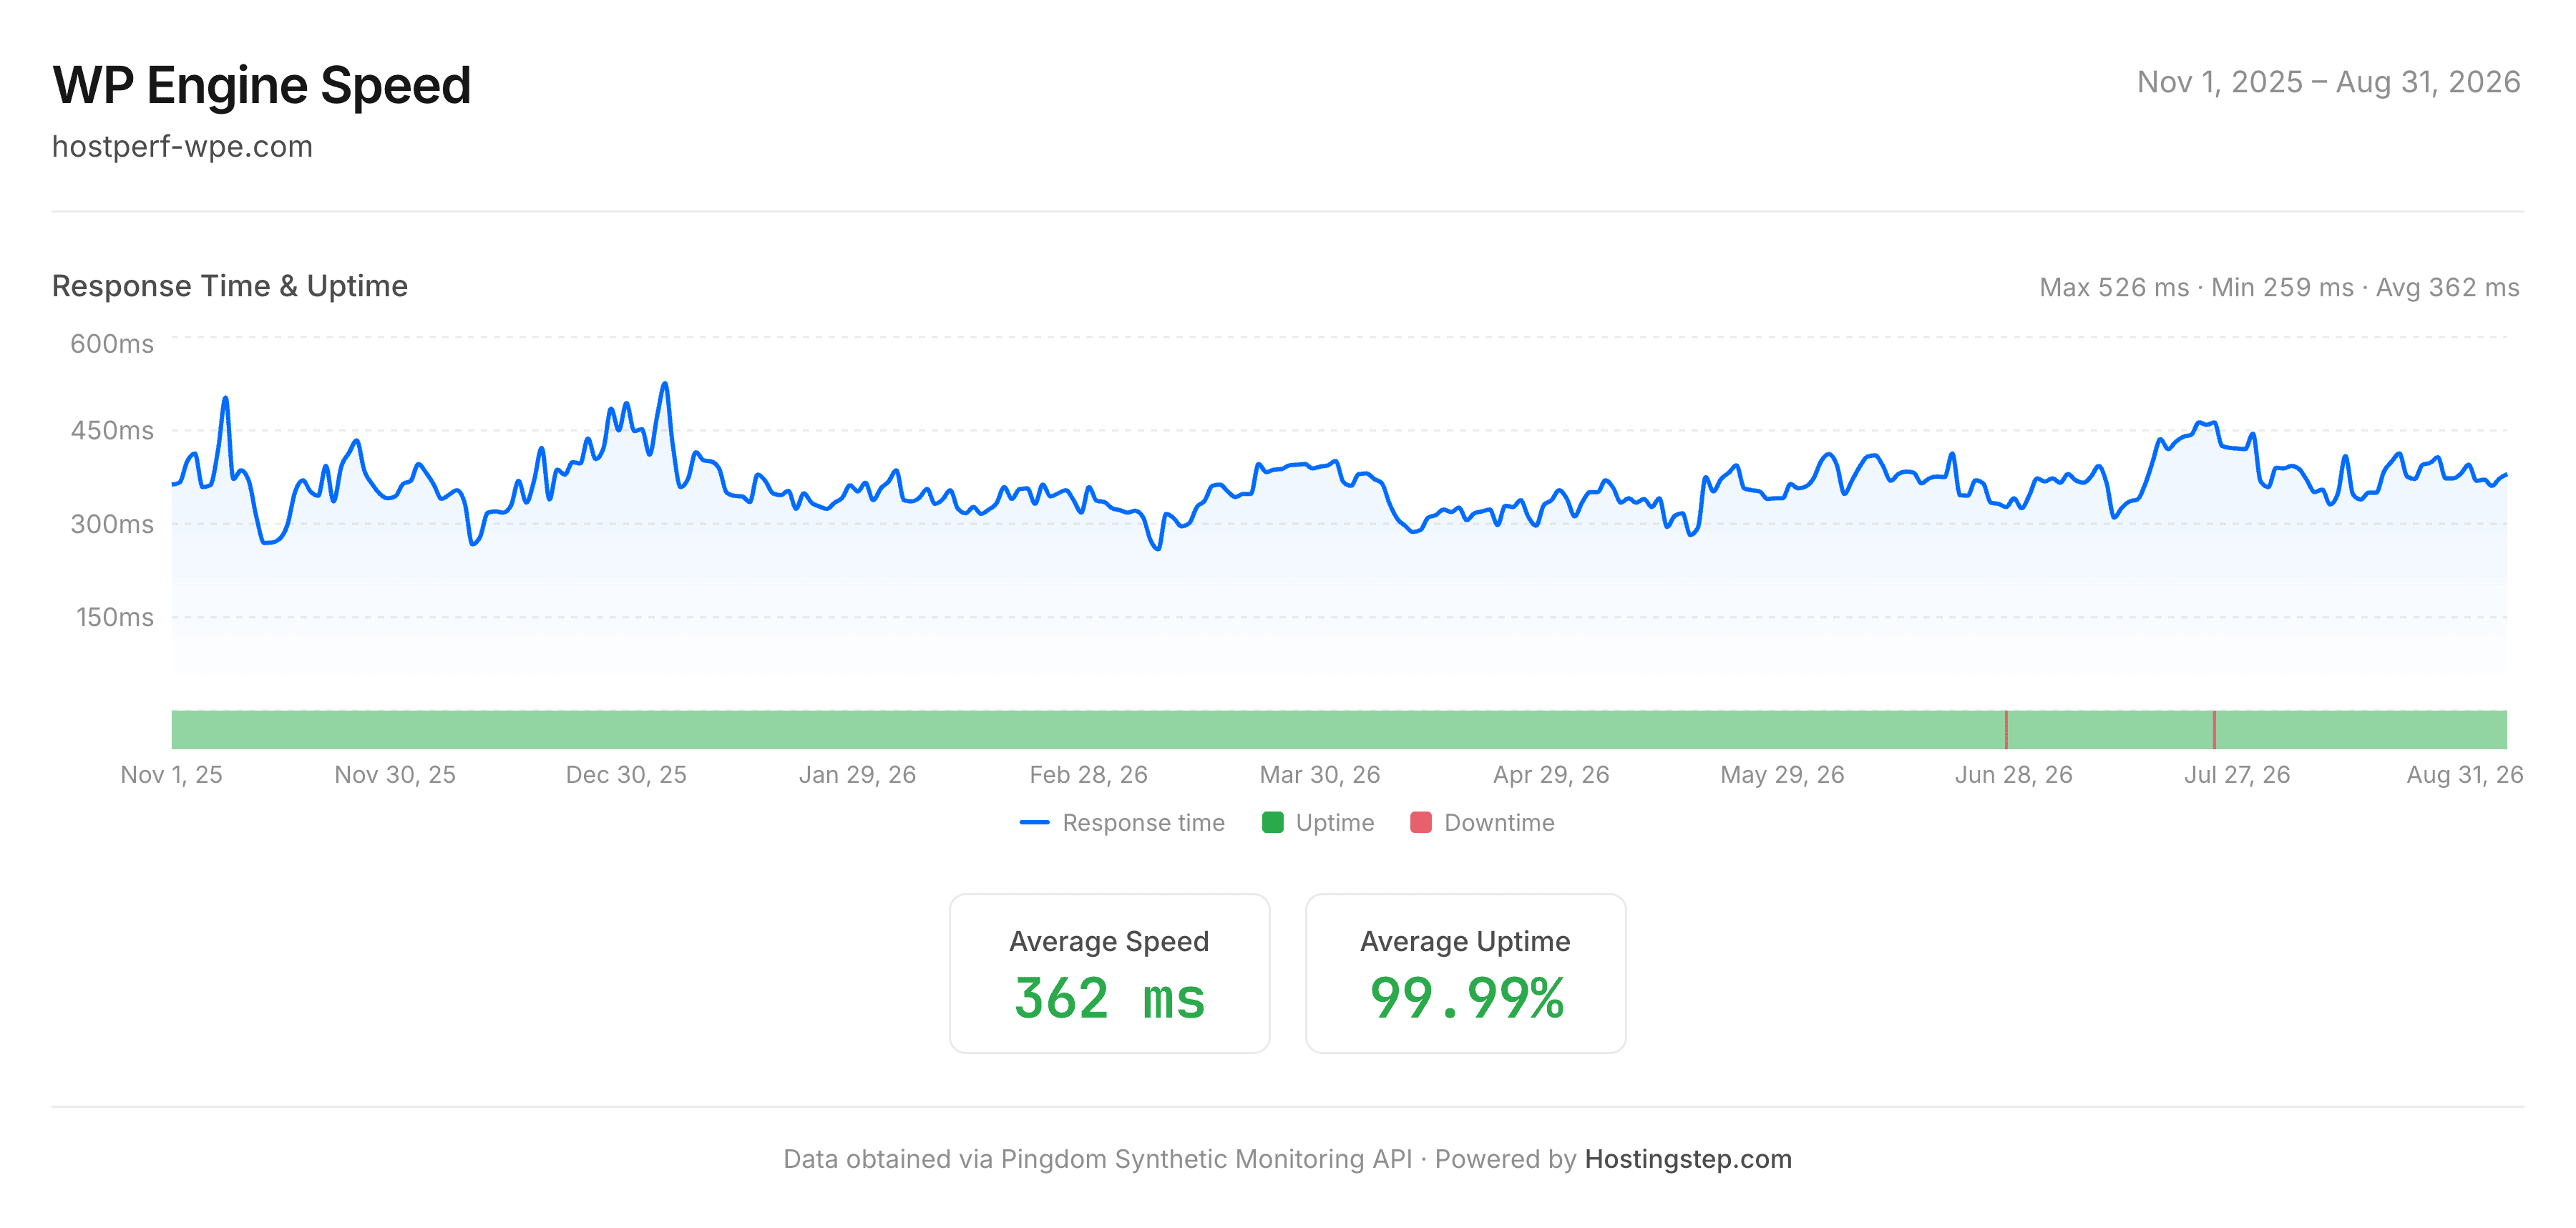Click the 'Max 526 ms · Min 259 ms' stats text
This screenshot has width=2576, height=1228.
pyautogui.click(x=2196, y=288)
